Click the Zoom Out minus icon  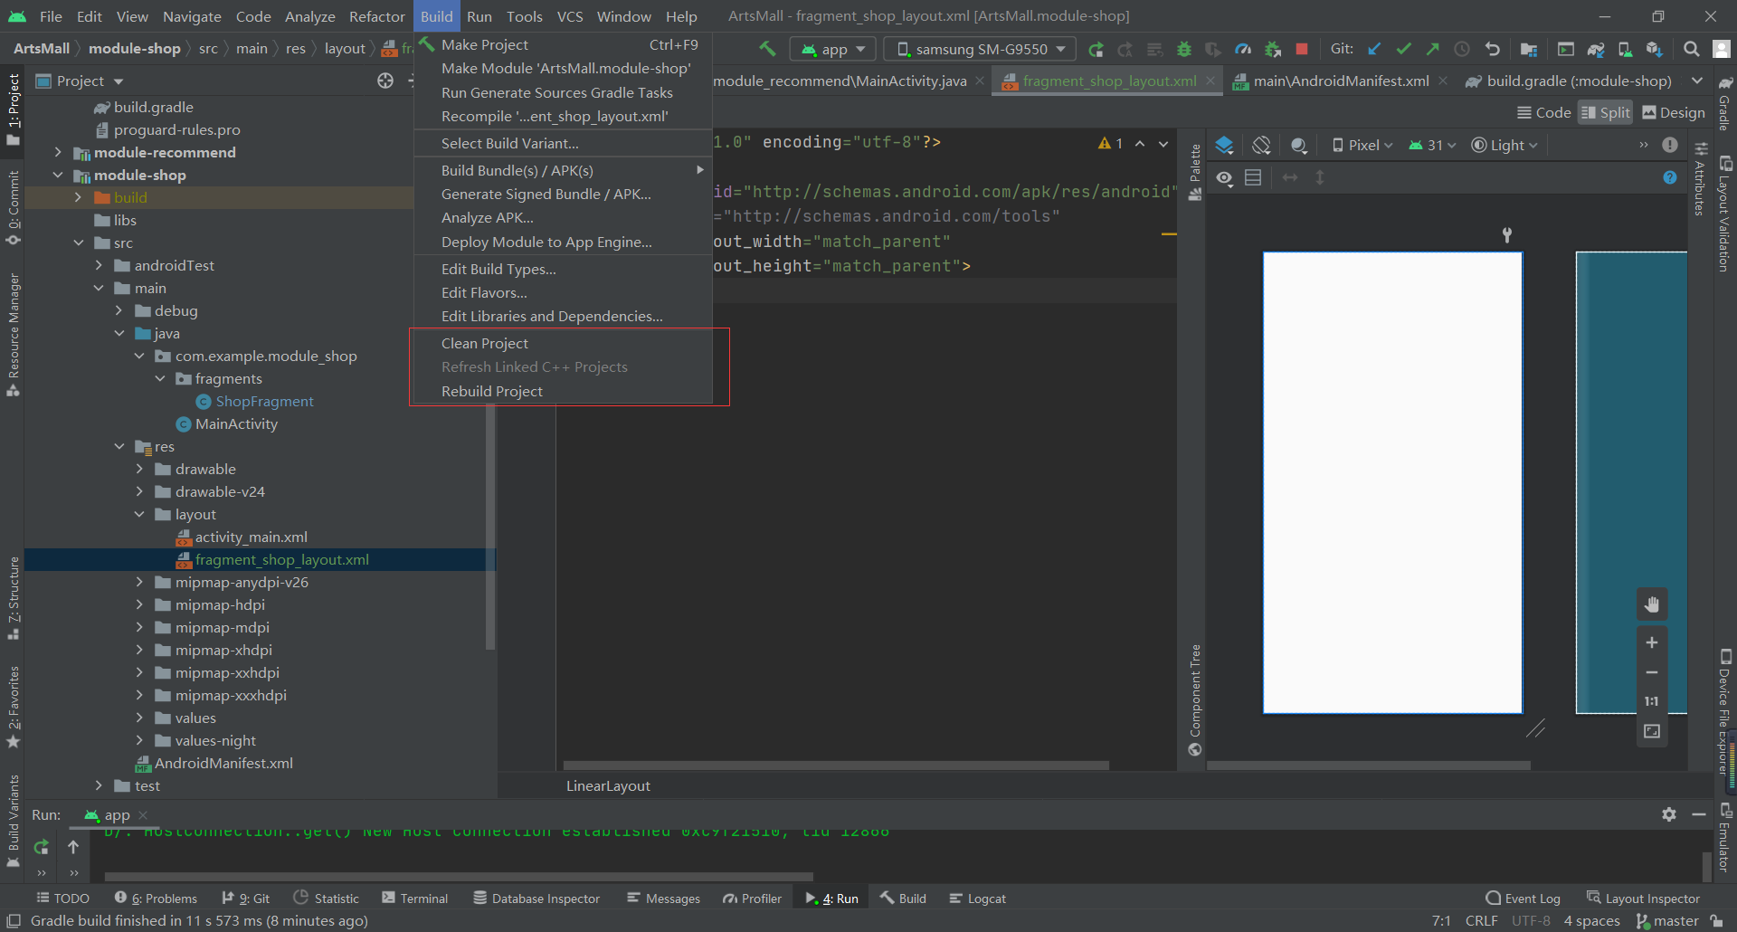pyautogui.click(x=1651, y=672)
